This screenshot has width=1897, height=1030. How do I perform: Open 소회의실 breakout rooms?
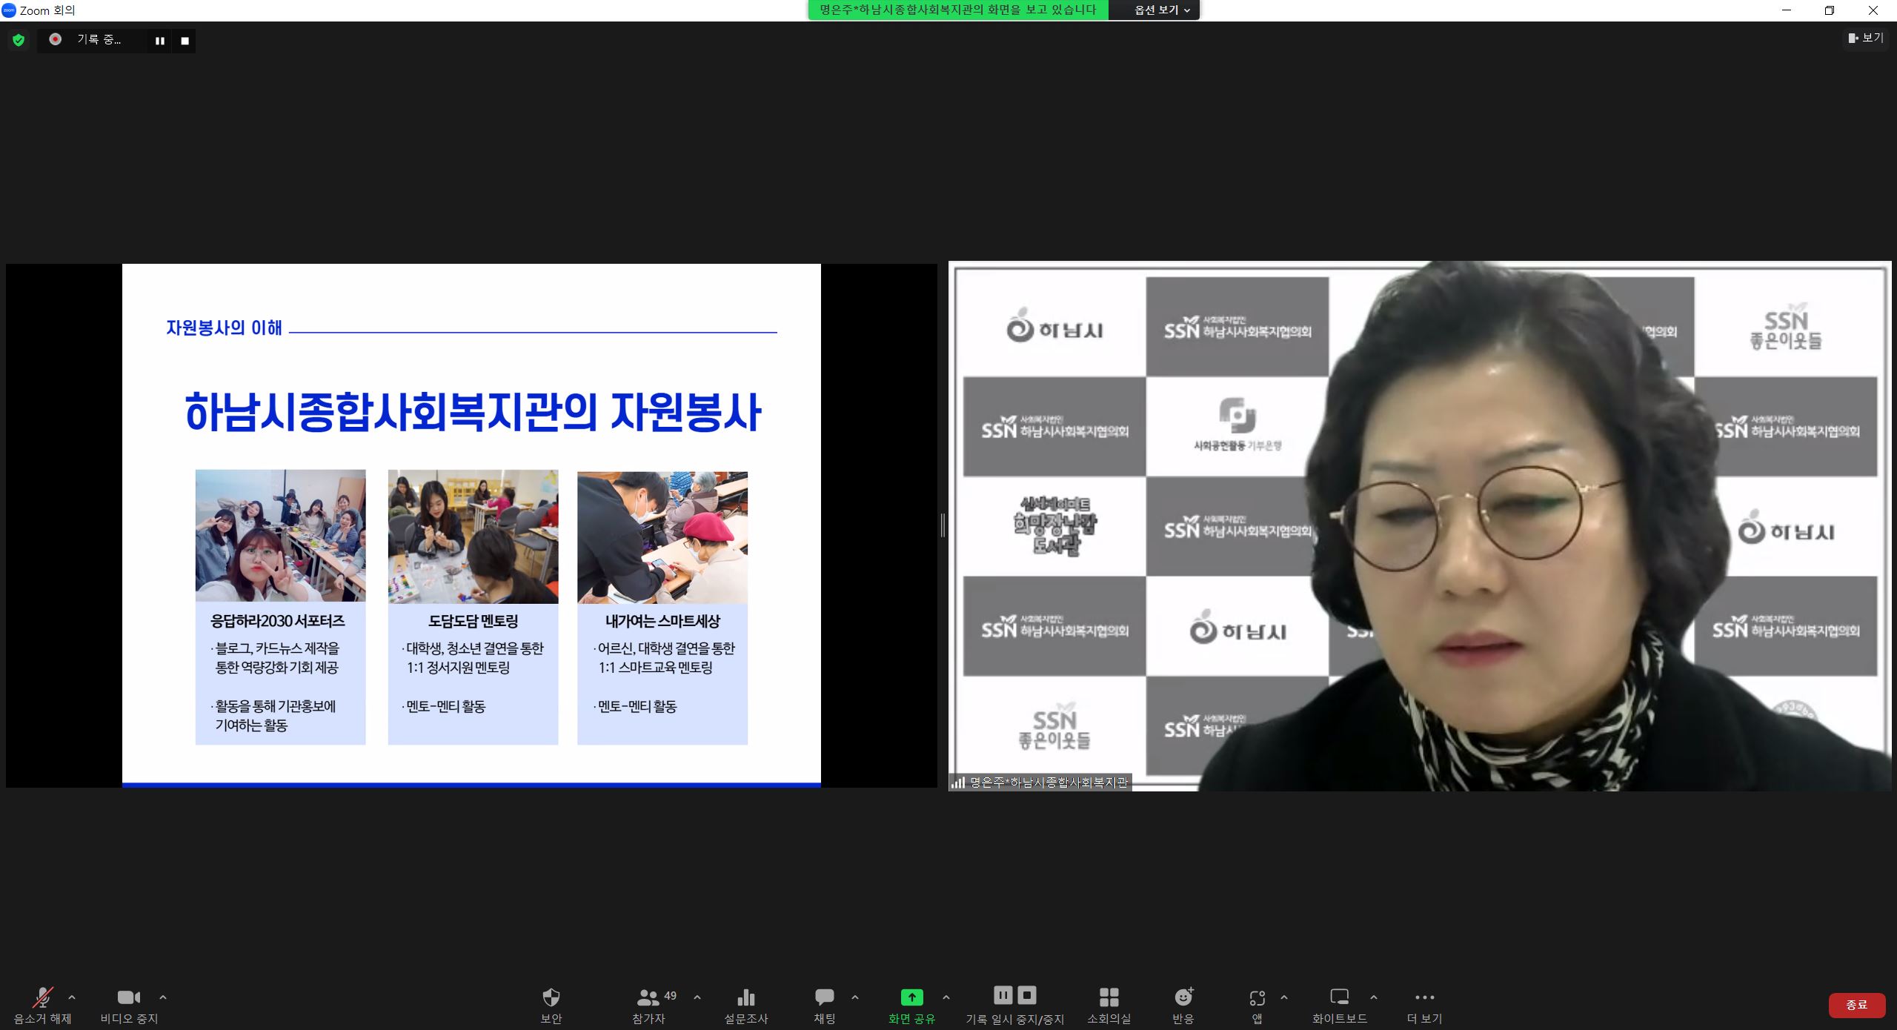(1109, 997)
